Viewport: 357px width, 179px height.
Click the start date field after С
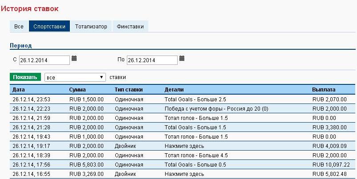click(44, 60)
